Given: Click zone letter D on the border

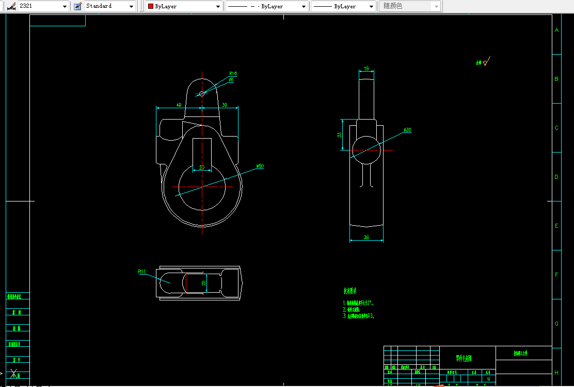Looking at the screenshot, I should point(556,177).
